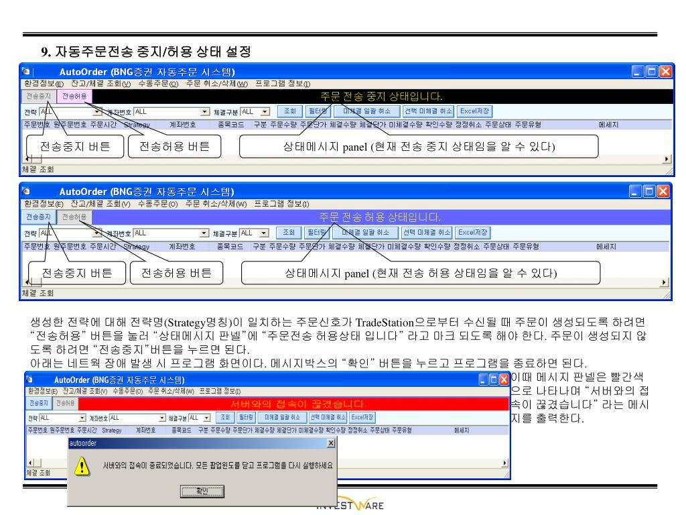686x515 pixels.
Task: Minimize the bottom AutoOrder window
Action: point(483,380)
